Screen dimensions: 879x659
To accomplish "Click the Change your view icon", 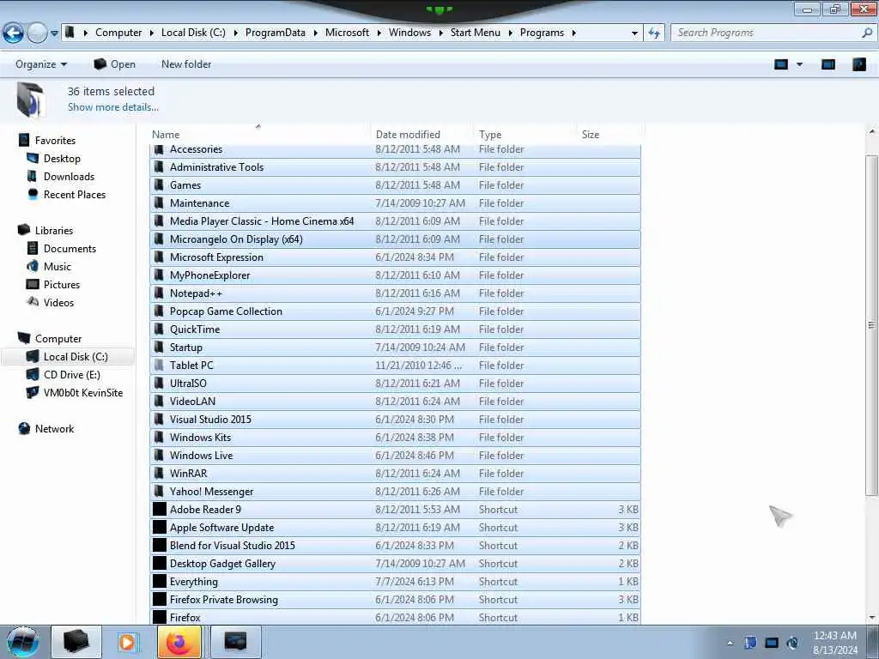I will click(x=781, y=64).
